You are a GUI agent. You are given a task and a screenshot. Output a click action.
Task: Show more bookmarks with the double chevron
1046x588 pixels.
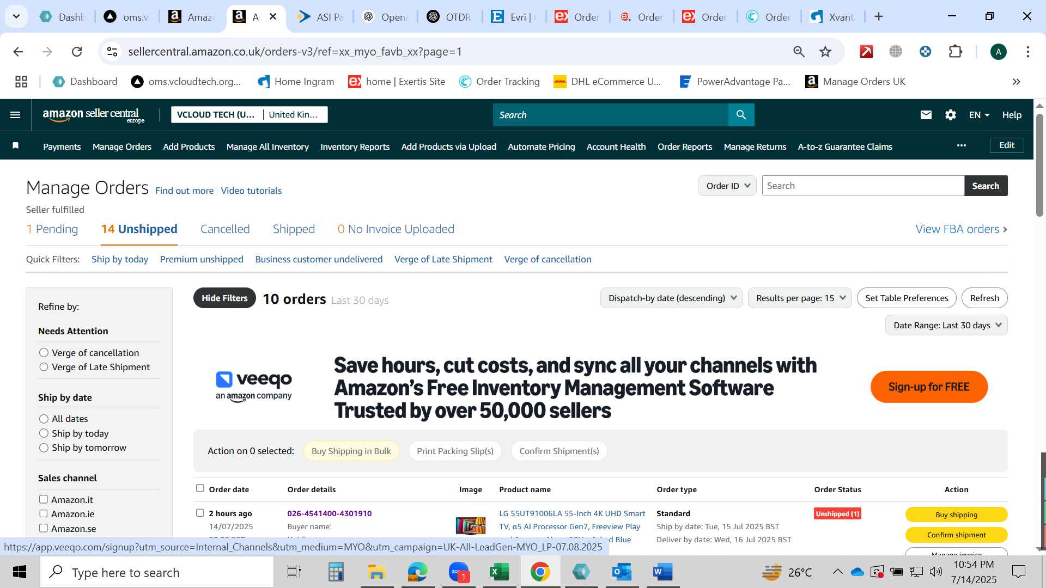click(x=1016, y=82)
